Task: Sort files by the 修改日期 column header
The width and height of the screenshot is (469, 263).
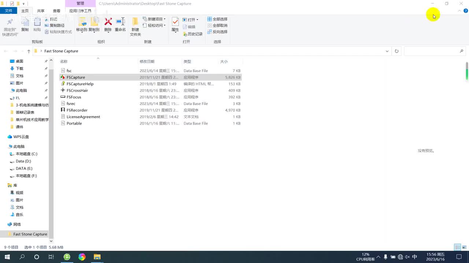Action: (160, 61)
